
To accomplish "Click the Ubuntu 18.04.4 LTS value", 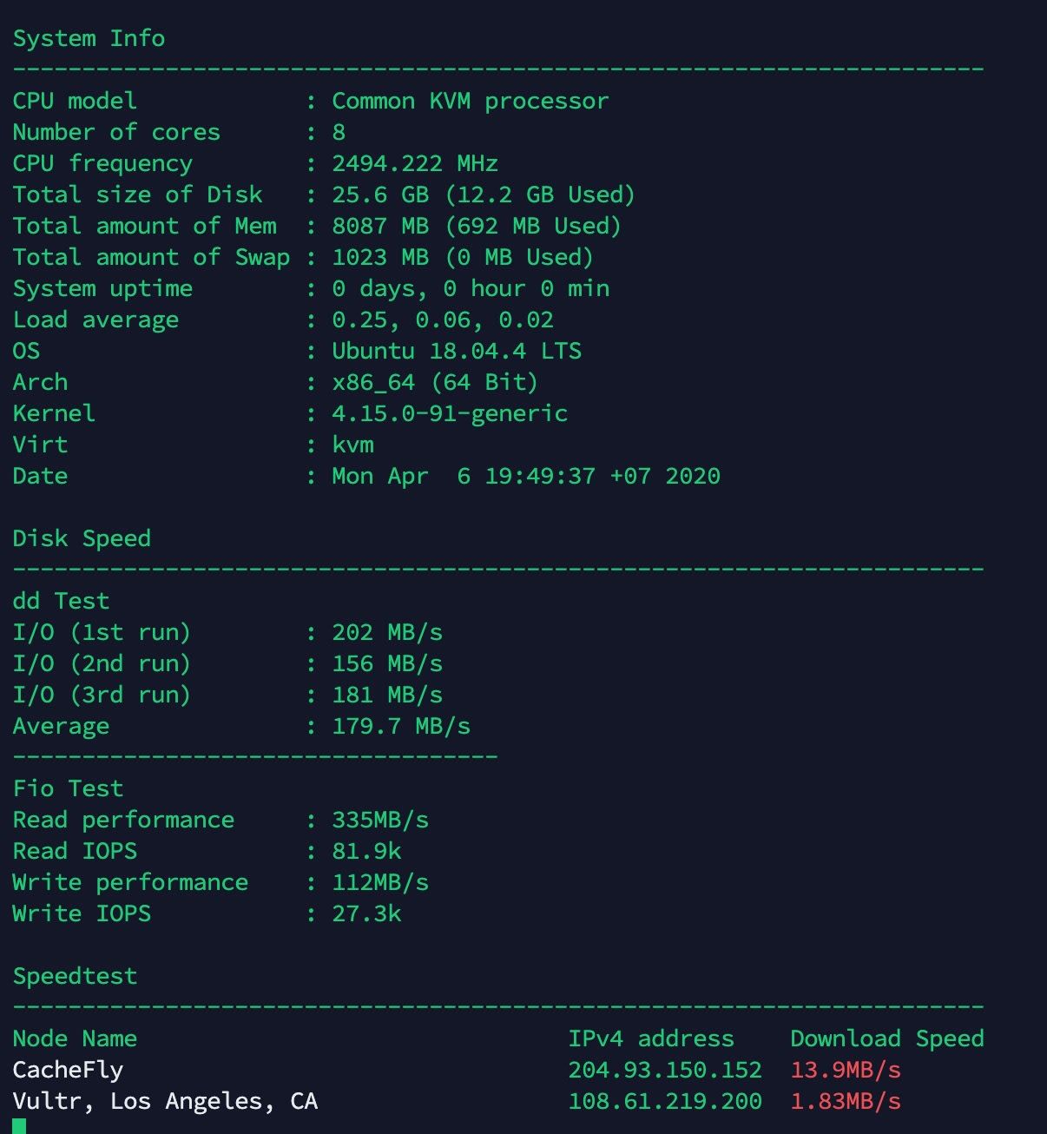I will 457,351.
